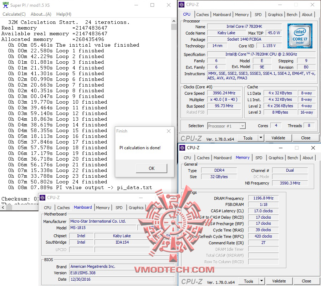Switch to Graphics tab in top CPU-Z
This screenshot has width=321, height=286.
pyautogui.click(x=275, y=15)
